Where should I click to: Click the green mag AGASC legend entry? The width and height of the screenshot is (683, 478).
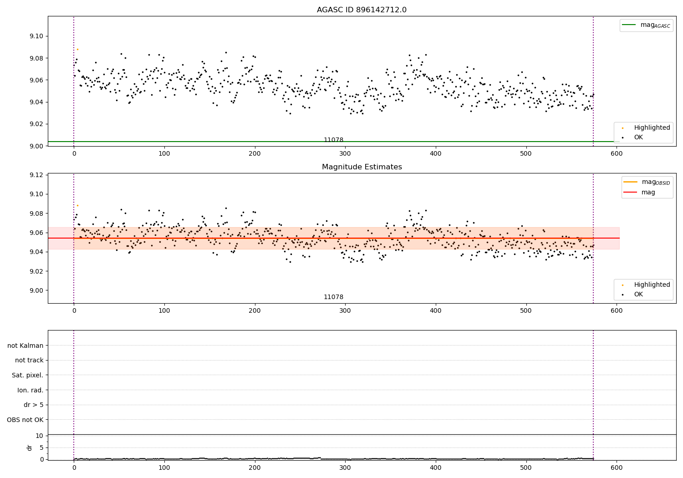(x=646, y=25)
